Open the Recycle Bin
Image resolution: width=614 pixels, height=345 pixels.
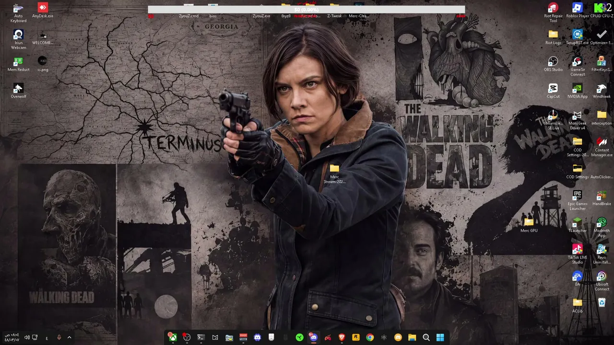tap(602, 303)
